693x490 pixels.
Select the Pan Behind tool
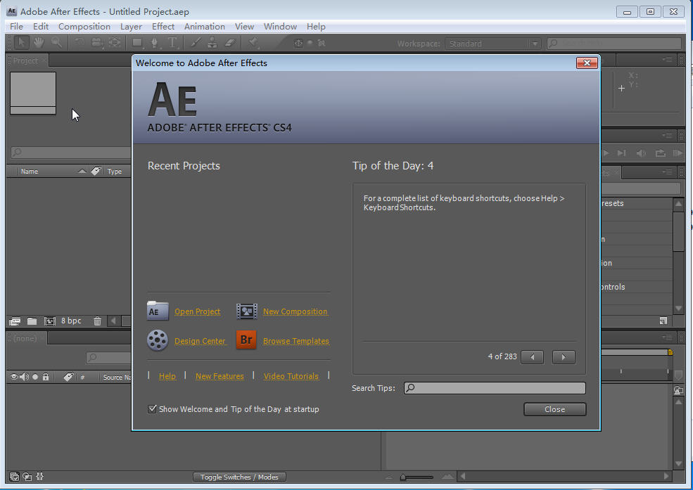click(x=115, y=42)
